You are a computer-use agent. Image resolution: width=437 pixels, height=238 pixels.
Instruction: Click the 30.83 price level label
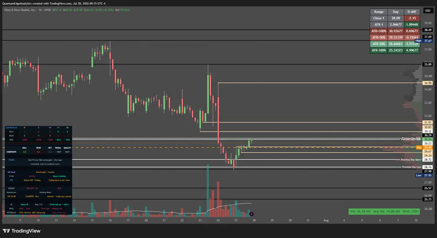click(x=428, y=127)
